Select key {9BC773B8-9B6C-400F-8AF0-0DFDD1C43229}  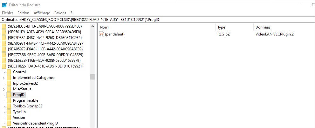pyautogui.click(x=45, y=55)
